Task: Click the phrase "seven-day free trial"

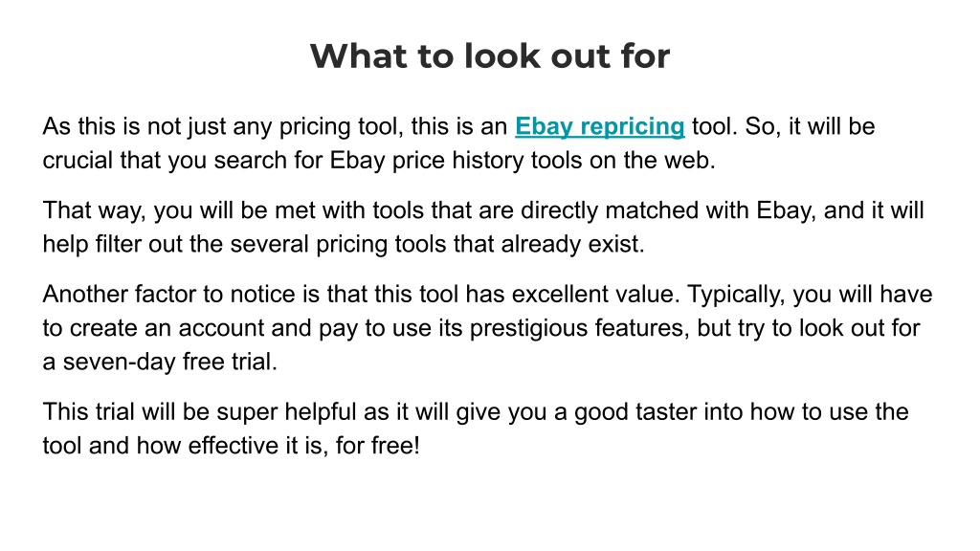Action: click(x=168, y=362)
